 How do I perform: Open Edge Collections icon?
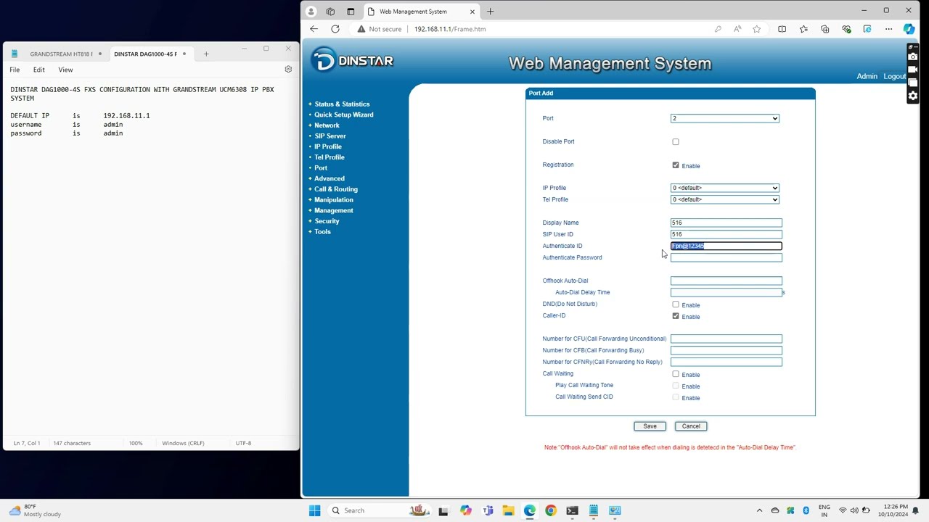pyautogui.click(x=825, y=29)
